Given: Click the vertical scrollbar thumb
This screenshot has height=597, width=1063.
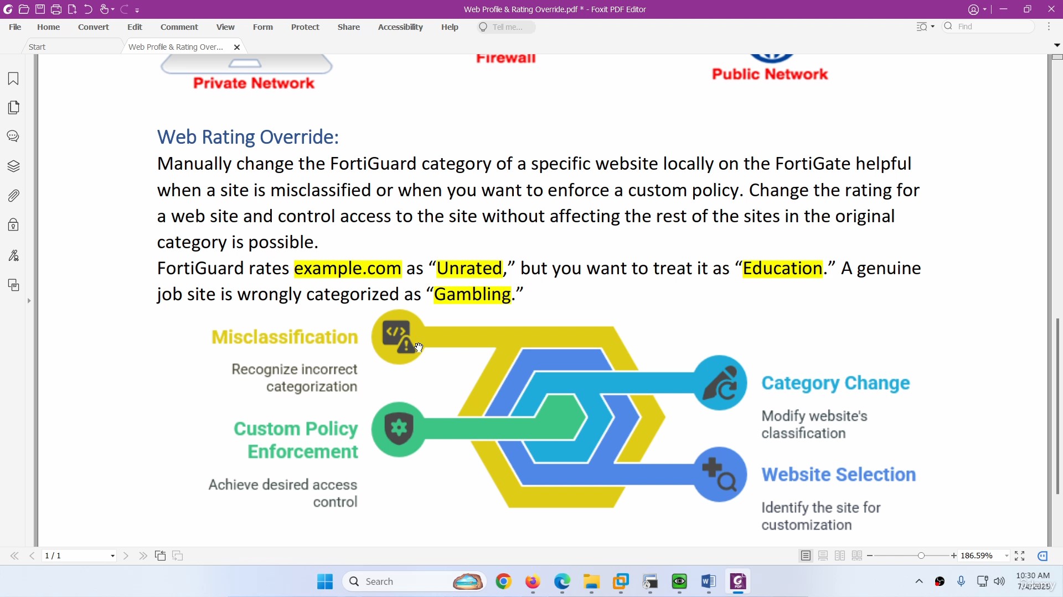Looking at the screenshot, I should click(1057, 406).
